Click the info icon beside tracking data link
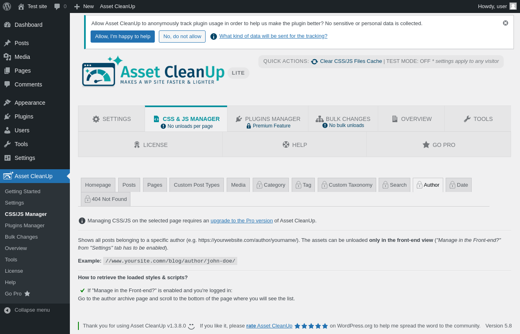The image size is (520, 334). coord(214,37)
